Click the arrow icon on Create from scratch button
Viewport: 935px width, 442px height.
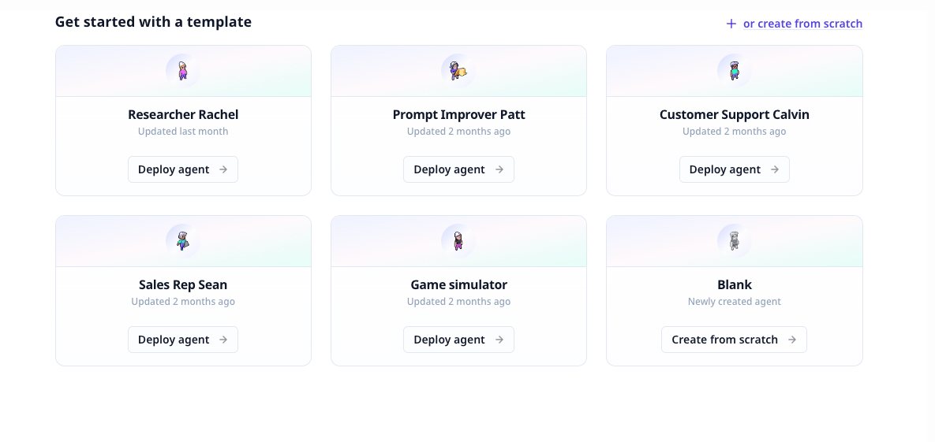tap(792, 340)
